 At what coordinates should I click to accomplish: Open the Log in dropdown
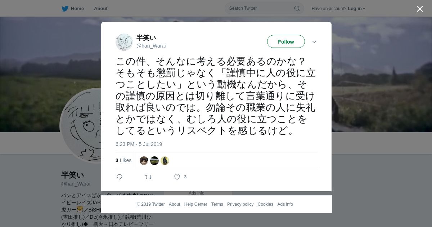356,9
